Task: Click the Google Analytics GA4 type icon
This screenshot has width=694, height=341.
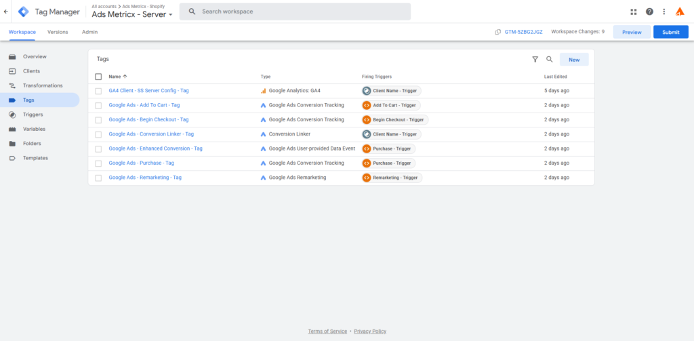Action: (x=264, y=91)
